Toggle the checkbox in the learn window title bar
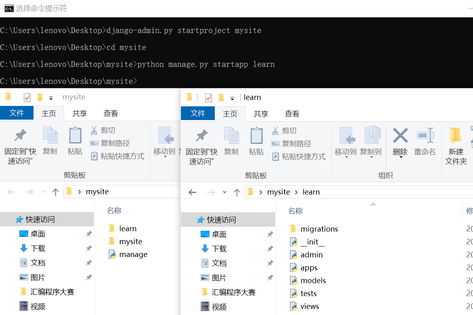Screen dimensions: 473x315 pyautogui.click(x=209, y=97)
